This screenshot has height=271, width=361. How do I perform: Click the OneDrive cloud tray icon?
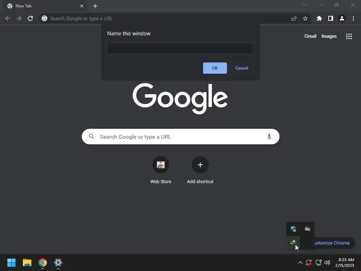[x=307, y=229]
